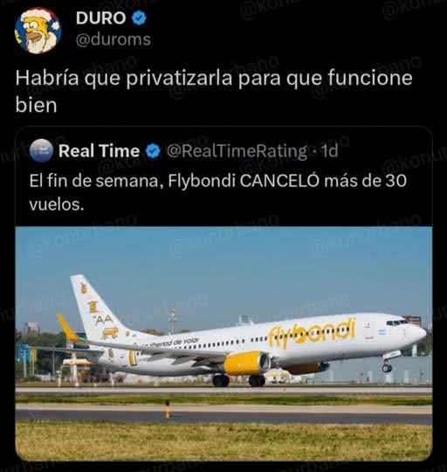Screen dimensions: 447x472
Task: Click the animal decals on the plane tail
Action: (x=100, y=312)
